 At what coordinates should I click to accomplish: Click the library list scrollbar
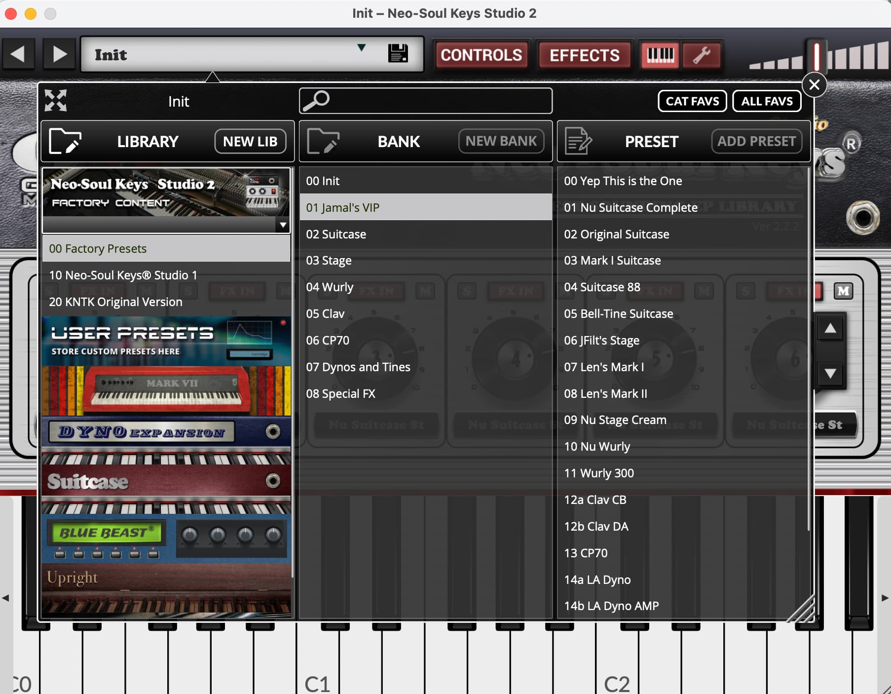click(293, 373)
